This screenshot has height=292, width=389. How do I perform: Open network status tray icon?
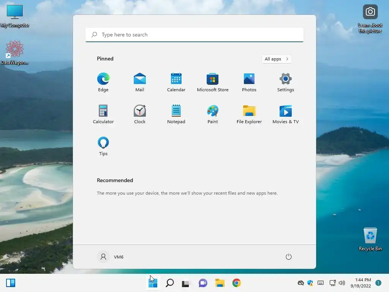(x=333, y=283)
